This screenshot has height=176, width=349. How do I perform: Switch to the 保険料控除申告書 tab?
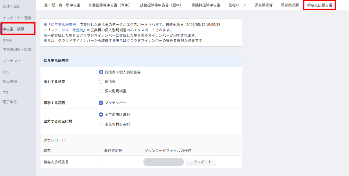[x=206, y=5]
